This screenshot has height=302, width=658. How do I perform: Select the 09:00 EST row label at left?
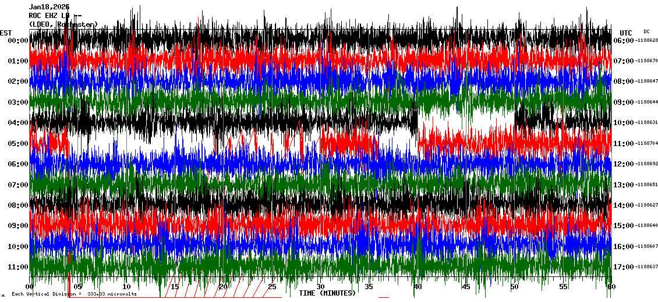click(x=17, y=226)
